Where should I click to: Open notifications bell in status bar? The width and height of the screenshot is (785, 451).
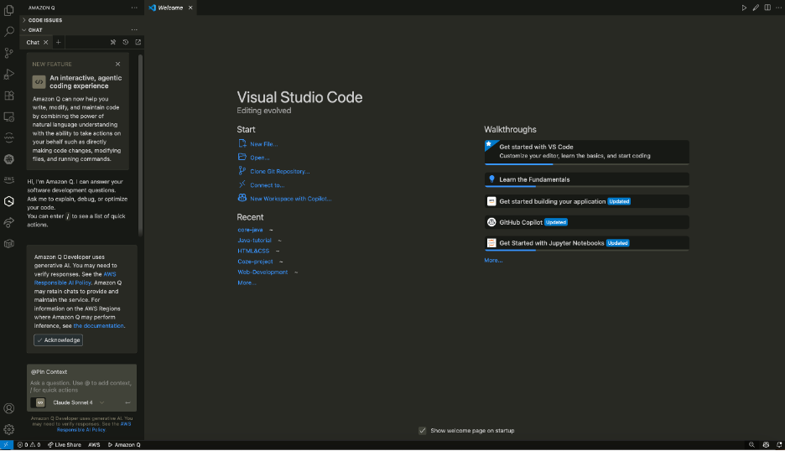tap(779, 444)
